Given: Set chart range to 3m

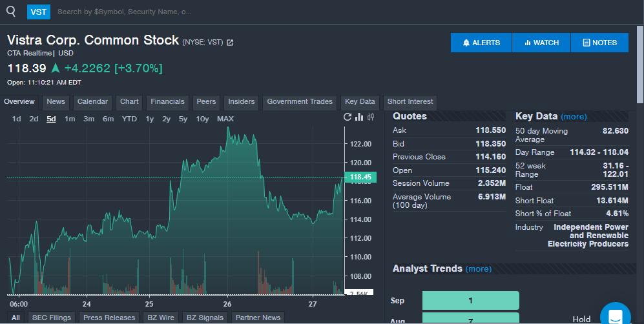Looking at the screenshot, I should pyautogui.click(x=88, y=119).
